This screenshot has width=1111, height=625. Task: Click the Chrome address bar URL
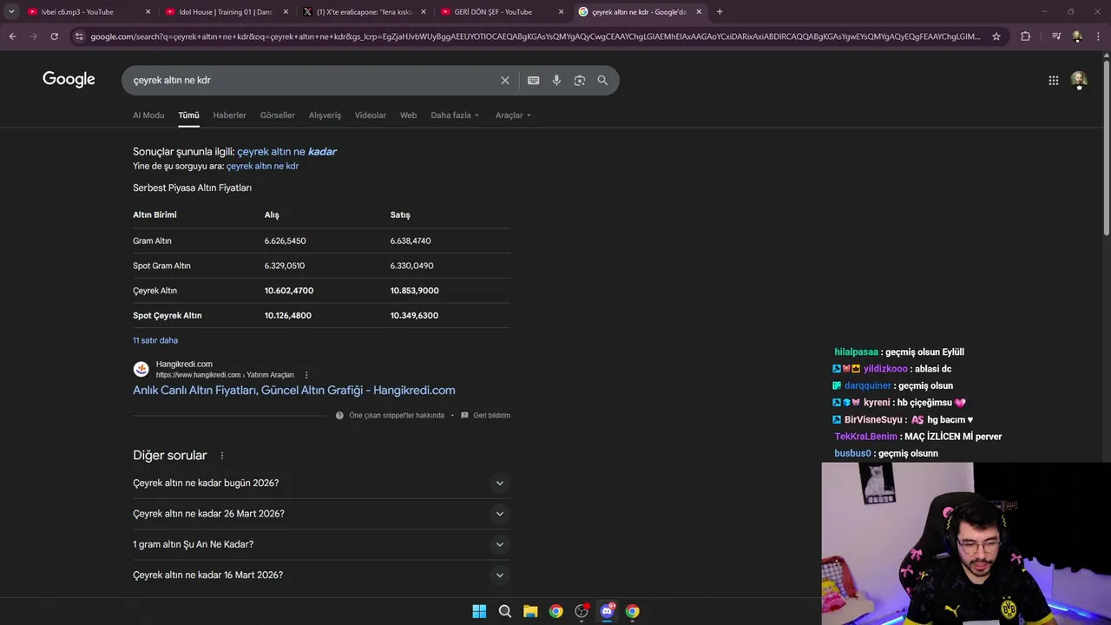click(x=535, y=36)
